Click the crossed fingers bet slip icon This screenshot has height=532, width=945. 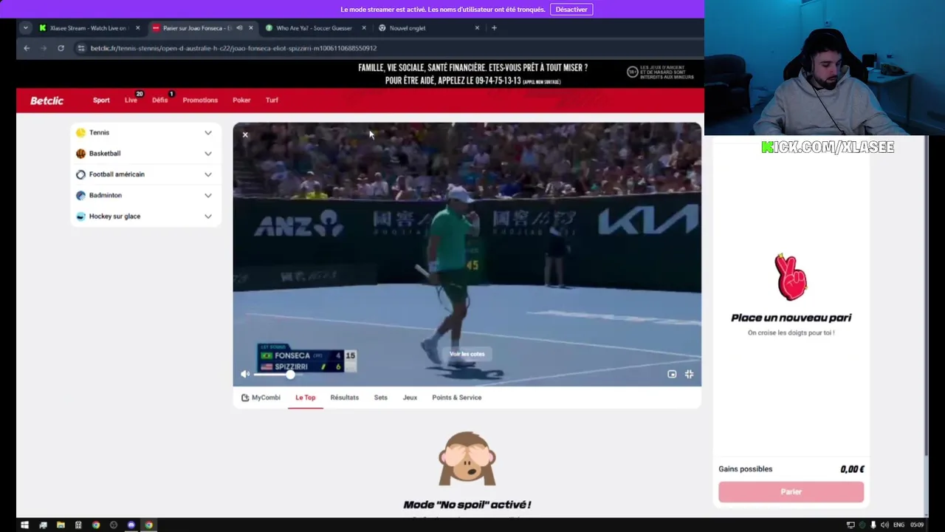pyautogui.click(x=791, y=278)
